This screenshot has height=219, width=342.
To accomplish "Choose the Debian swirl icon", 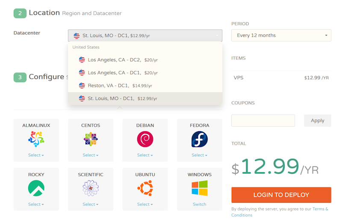I will (x=145, y=139).
